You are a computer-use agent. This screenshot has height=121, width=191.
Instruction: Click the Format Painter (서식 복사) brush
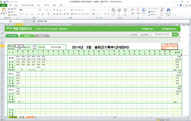(x=9, y=15)
